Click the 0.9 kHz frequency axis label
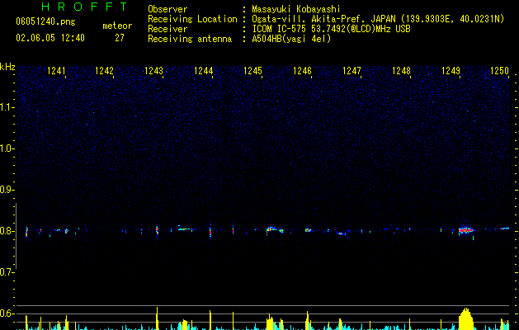The image size is (519, 330). pyautogui.click(x=7, y=190)
